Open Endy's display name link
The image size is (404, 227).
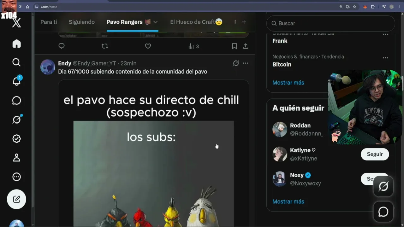(65, 63)
